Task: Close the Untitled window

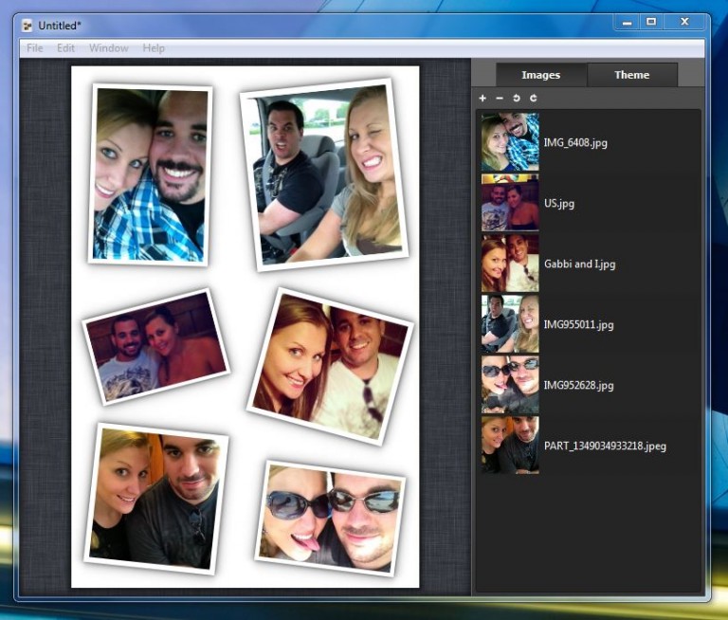Action: tap(684, 22)
